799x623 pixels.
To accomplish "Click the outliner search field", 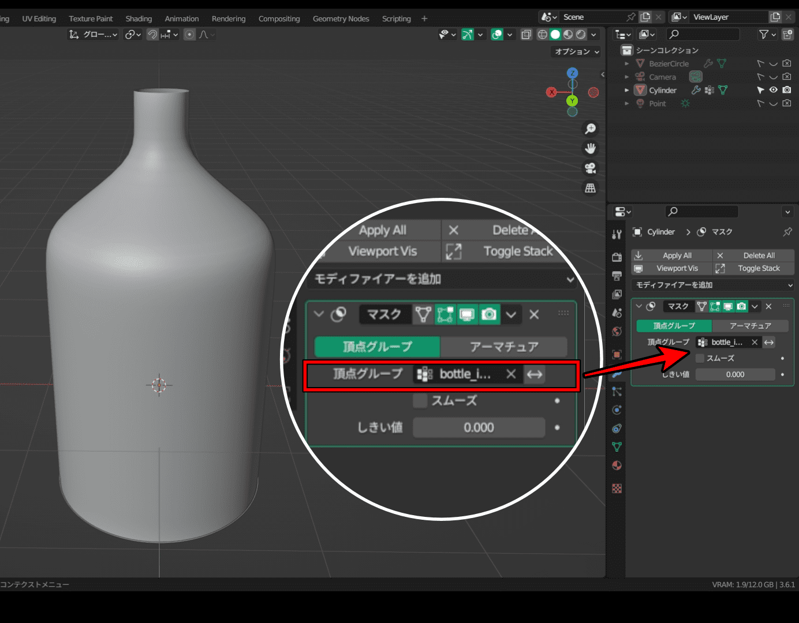I will [703, 35].
